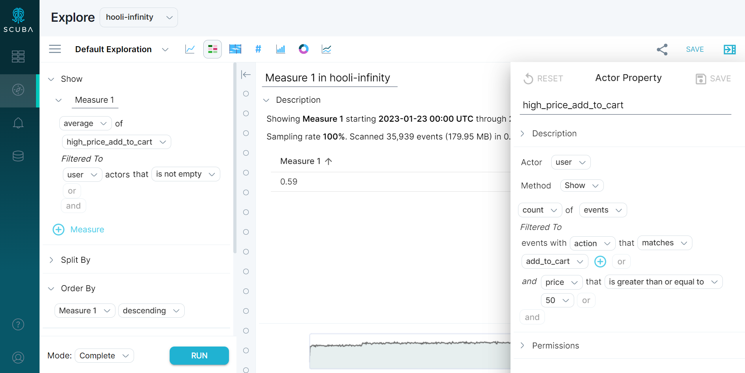
Task: Open the hooli-infinity dataset dropdown
Action: coord(139,17)
